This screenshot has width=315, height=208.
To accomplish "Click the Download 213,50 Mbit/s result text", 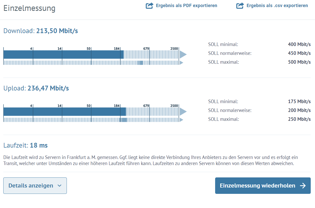I will [41, 31].
